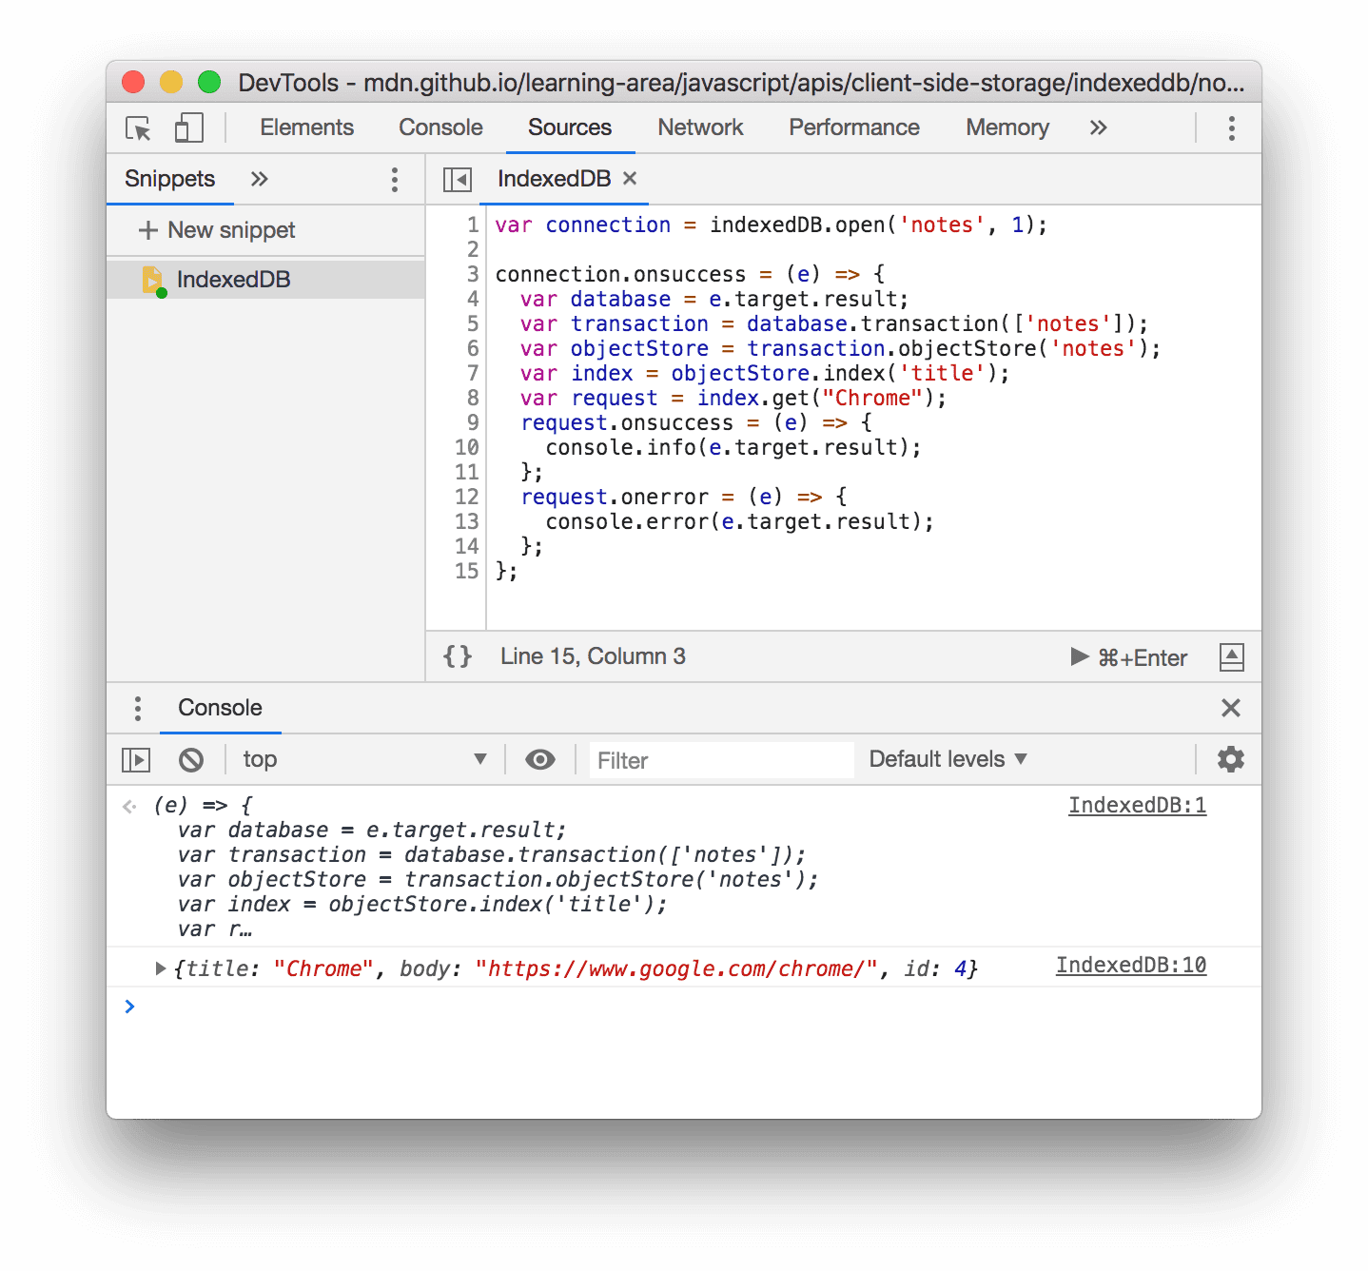The image size is (1368, 1271).
Task: Open the IndexedDB:10 source link
Action: tap(1130, 965)
